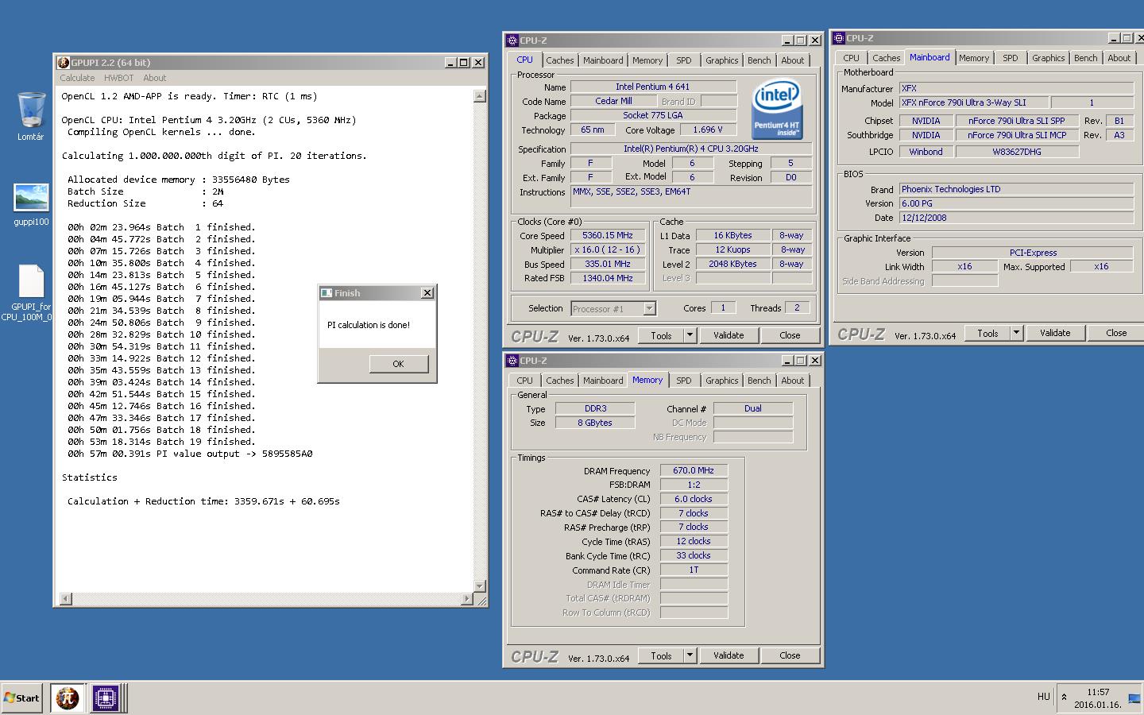Maximize the GPUPI window
This screenshot has width=1144, height=715.
pos(465,62)
